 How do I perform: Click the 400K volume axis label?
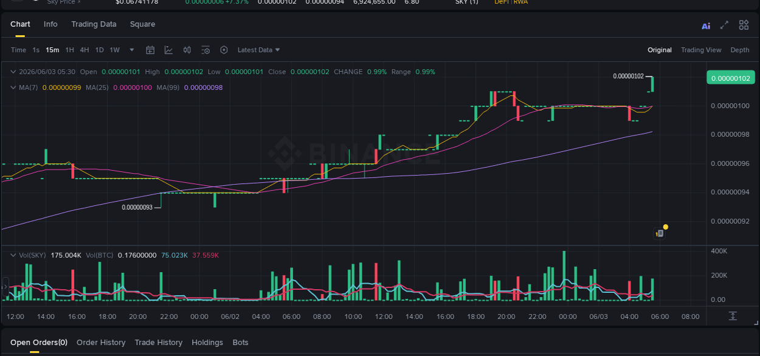(719, 251)
